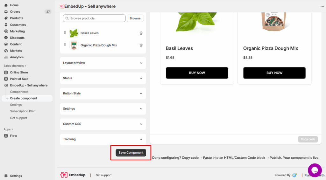
Task: Click the Browse button
Action: (135, 18)
